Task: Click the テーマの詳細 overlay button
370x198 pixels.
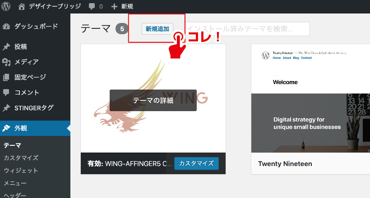Action: (153, 100)
